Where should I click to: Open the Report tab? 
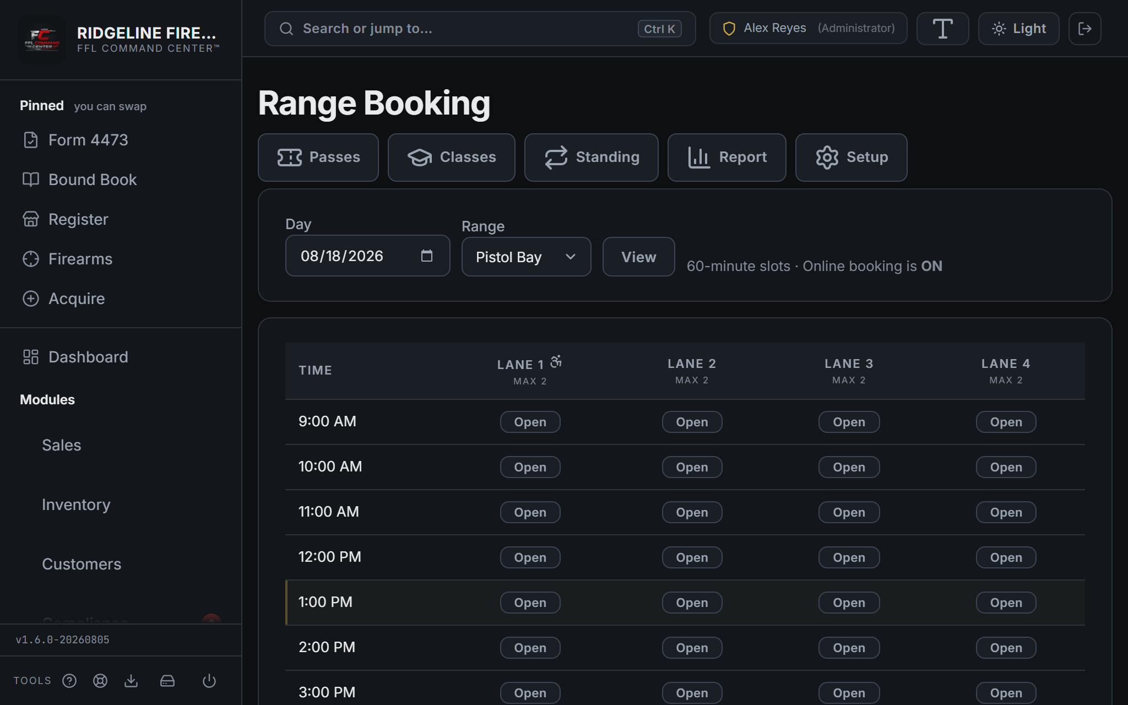point(727,158)
